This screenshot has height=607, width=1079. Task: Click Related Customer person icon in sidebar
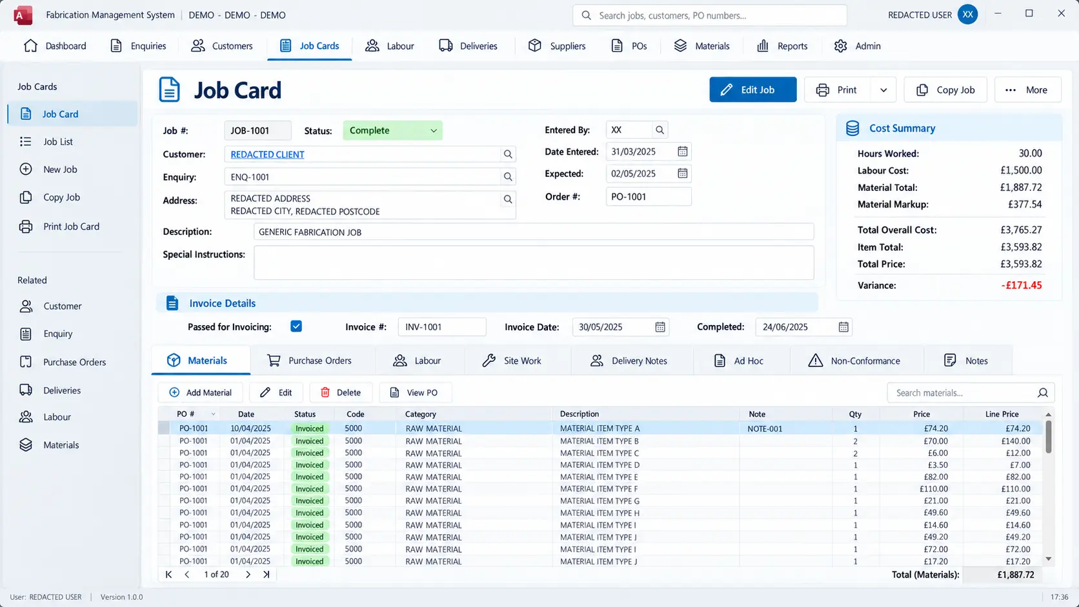(x=26, y=306)
